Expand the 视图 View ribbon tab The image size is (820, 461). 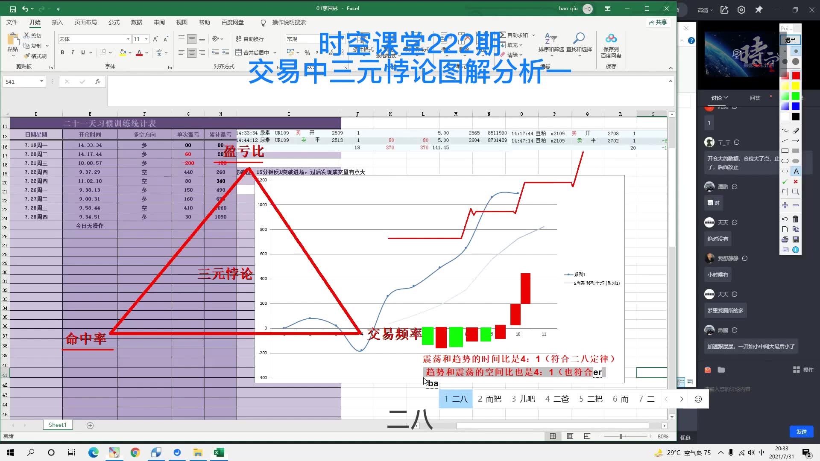tap(182, 22)
